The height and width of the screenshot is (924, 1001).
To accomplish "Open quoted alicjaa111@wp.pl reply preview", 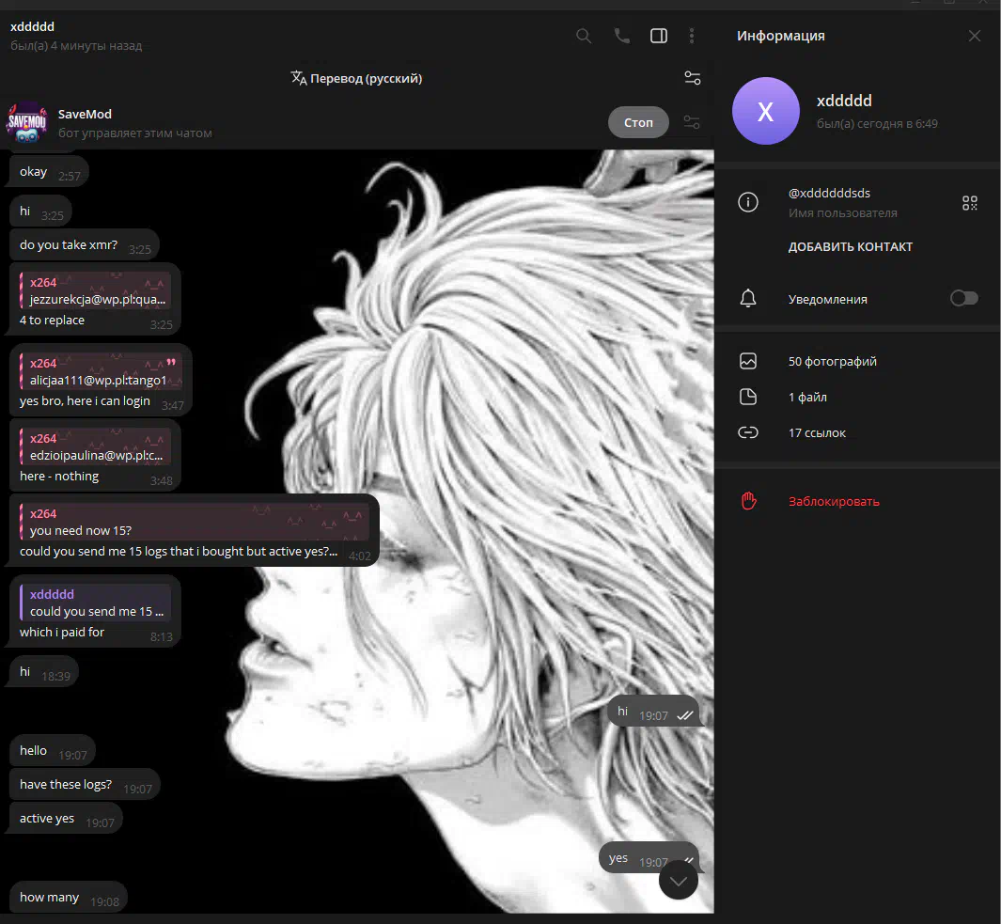I will click(101, 371).
